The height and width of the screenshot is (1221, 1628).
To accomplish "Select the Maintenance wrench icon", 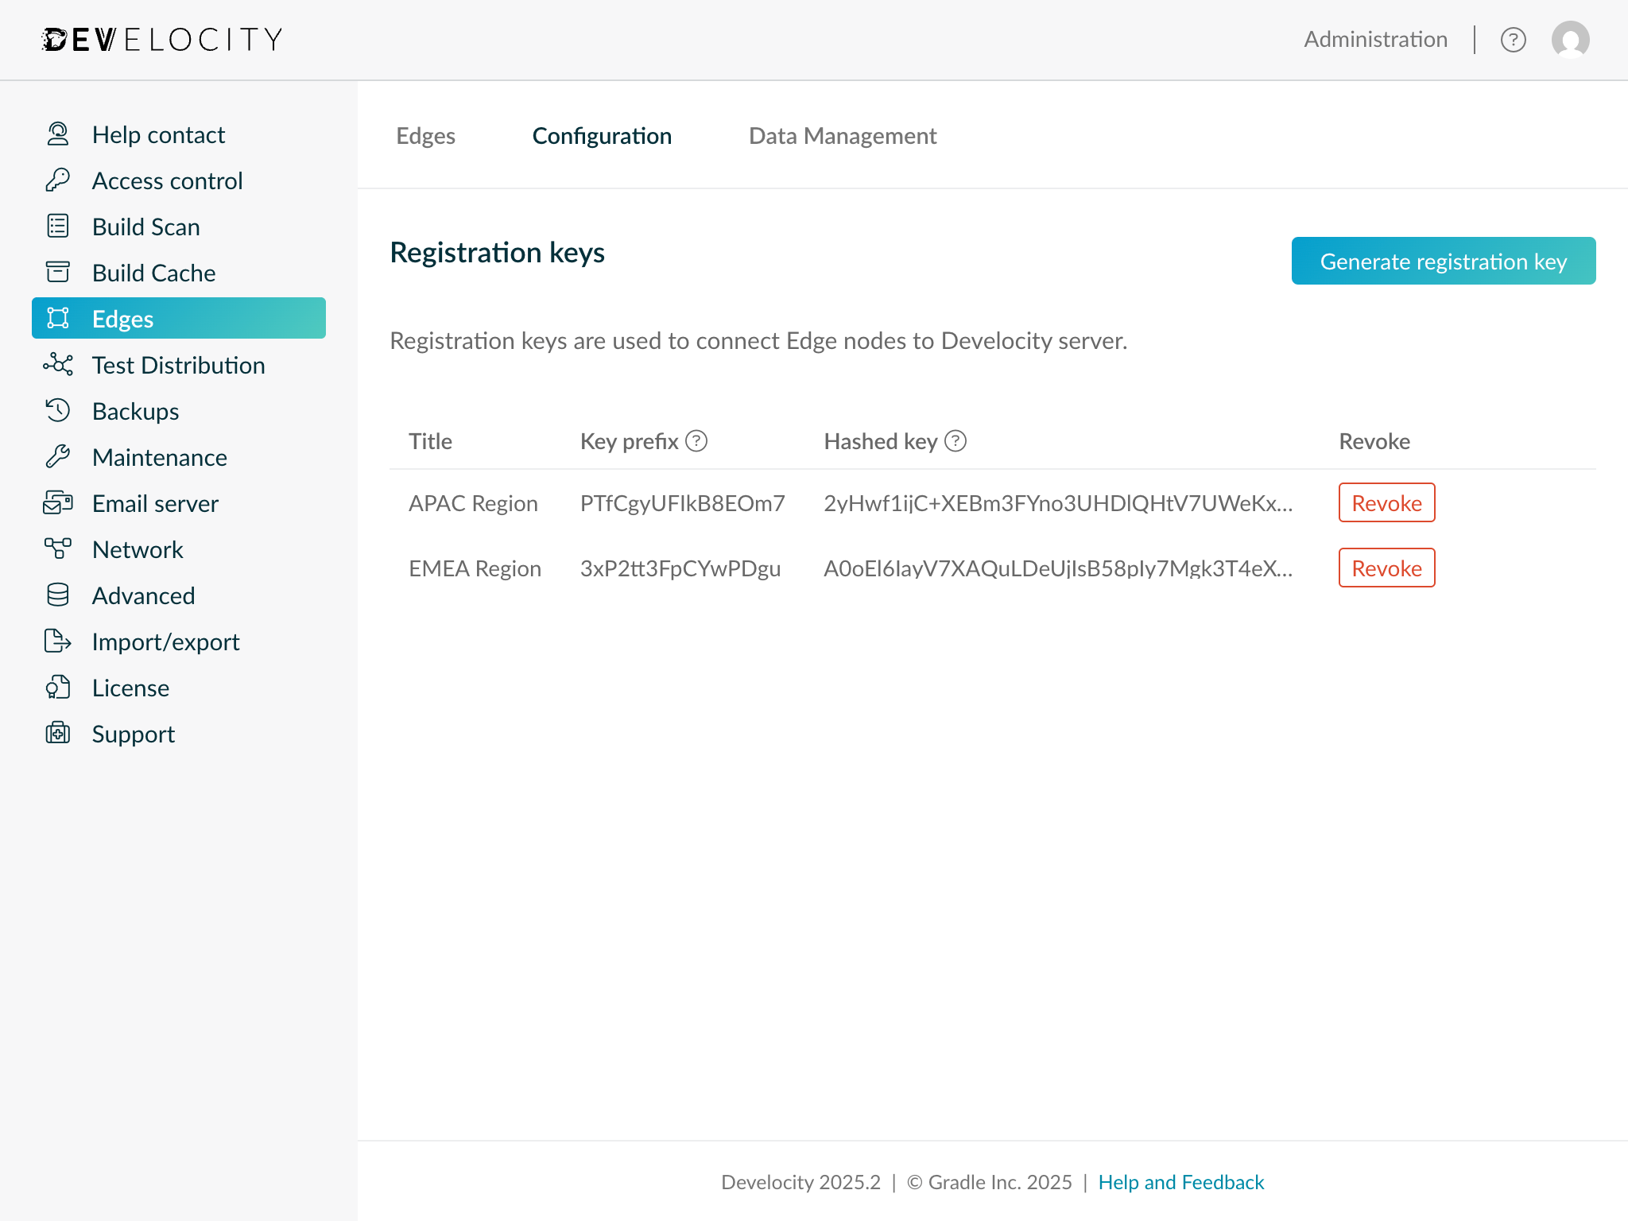I will [56, 457].
